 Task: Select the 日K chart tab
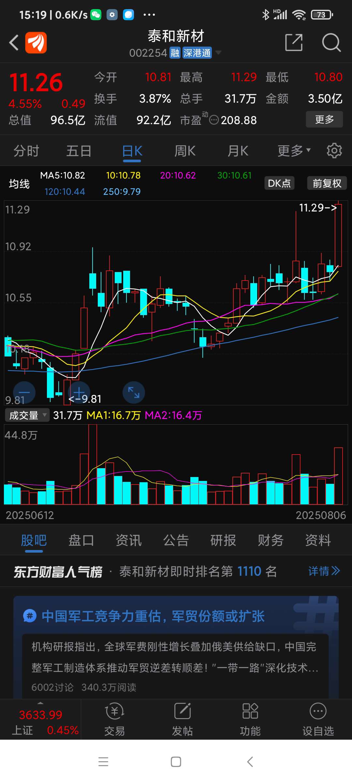[x=132, y=151]
